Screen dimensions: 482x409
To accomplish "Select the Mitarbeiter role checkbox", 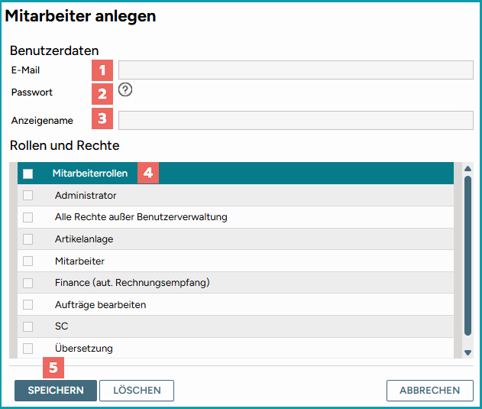I will 27,261.
